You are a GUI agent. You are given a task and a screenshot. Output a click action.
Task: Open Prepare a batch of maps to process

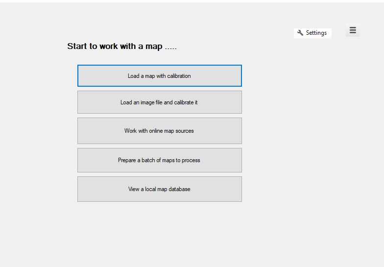click(x=160, y=160)
